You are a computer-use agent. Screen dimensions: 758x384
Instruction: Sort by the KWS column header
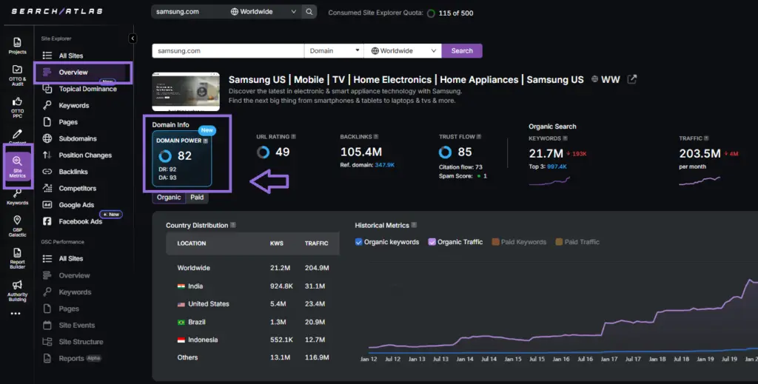tap(277, 243)
